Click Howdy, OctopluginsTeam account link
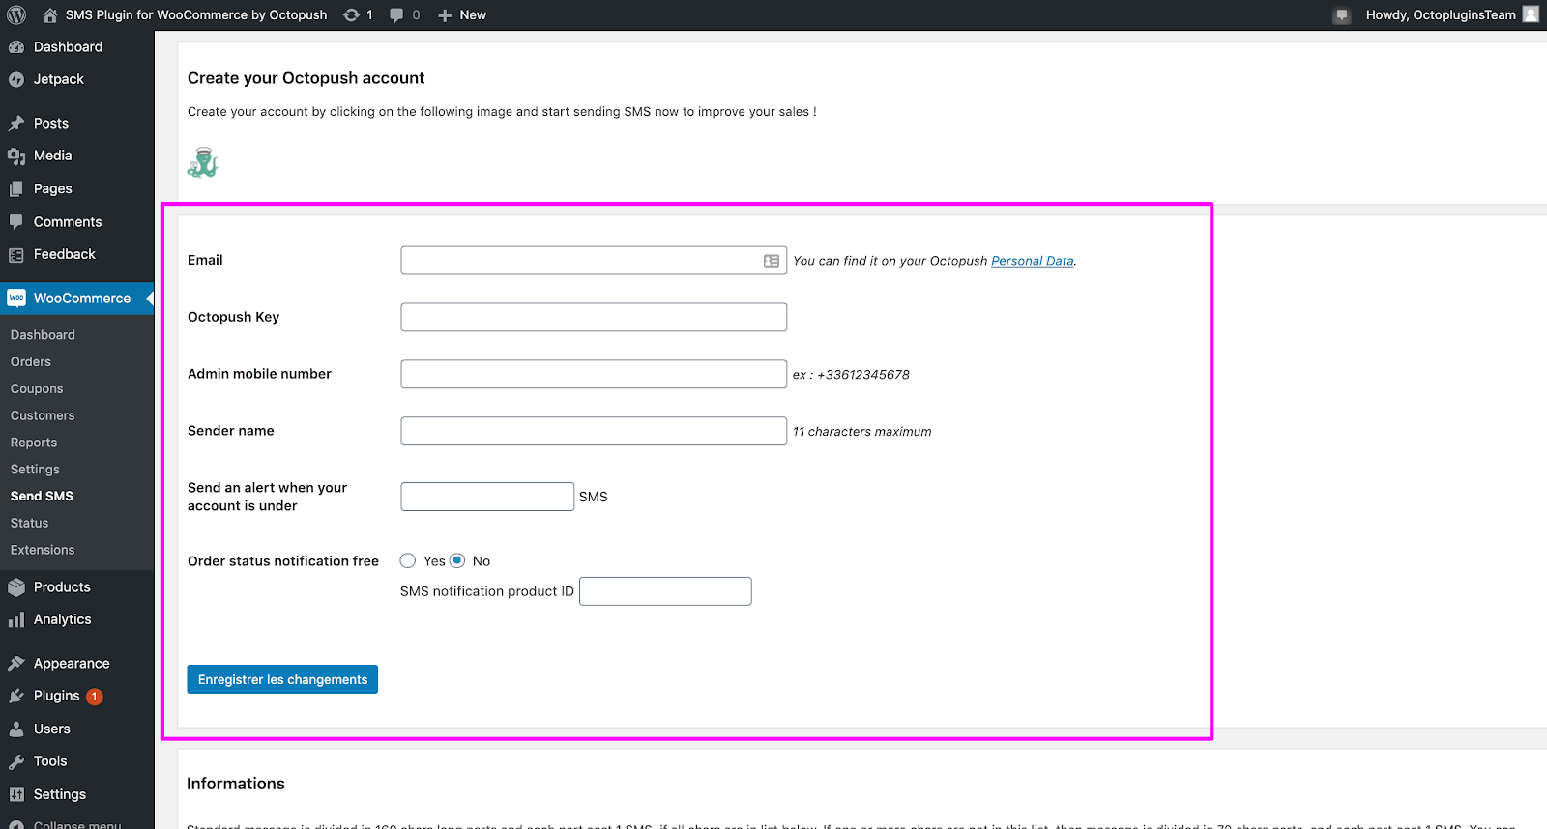 [1441, 14]
